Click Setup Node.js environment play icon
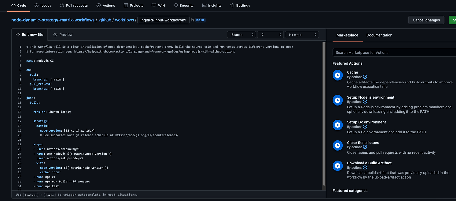Viewport: 456px width, 201px height. click(338, 100)
